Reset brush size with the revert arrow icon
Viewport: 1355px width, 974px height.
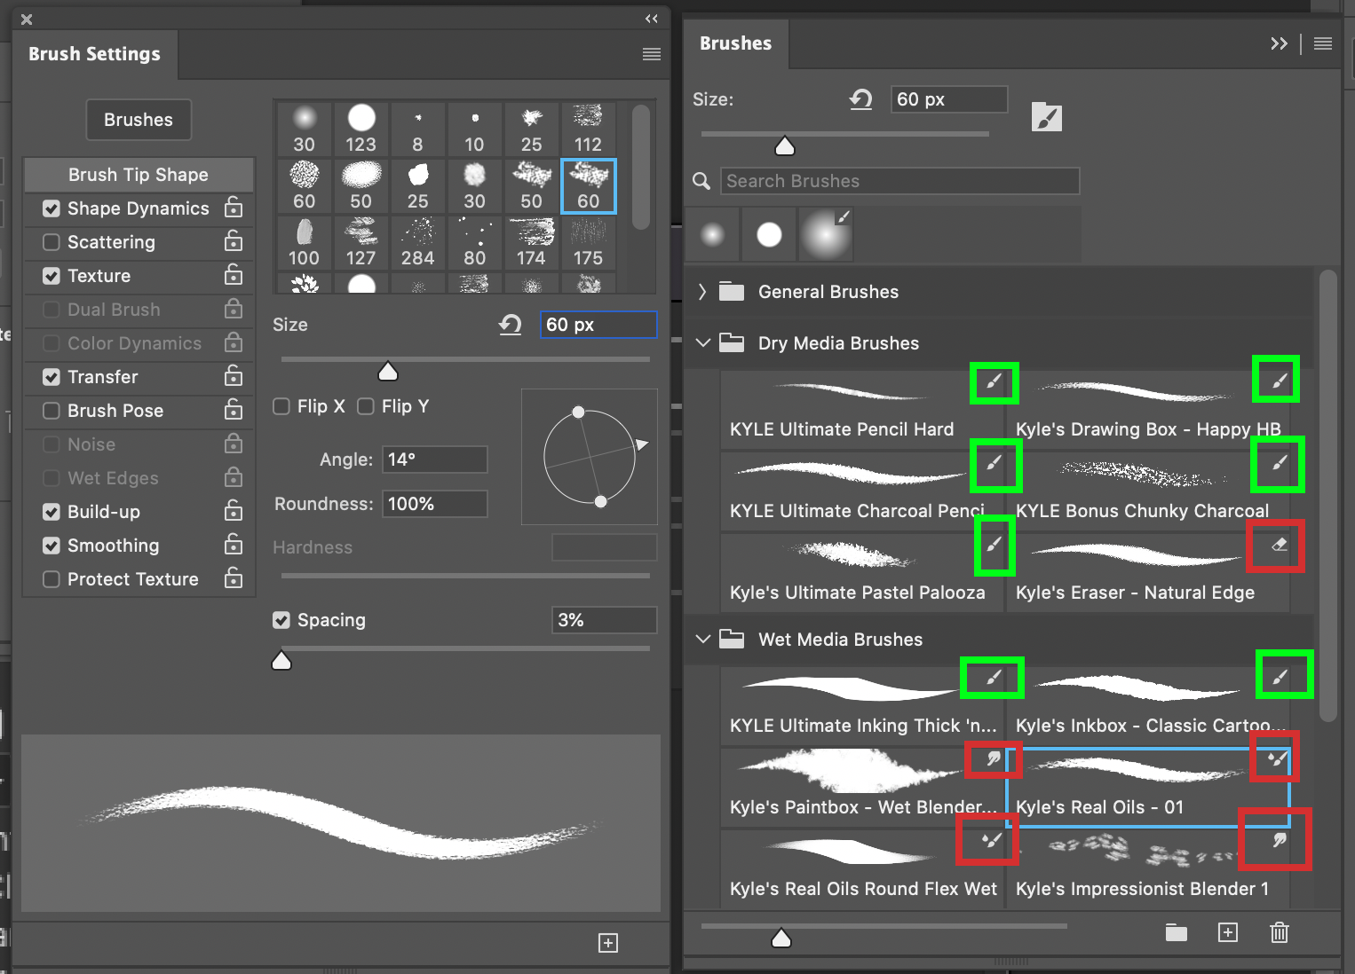click(x=860, y=99)
